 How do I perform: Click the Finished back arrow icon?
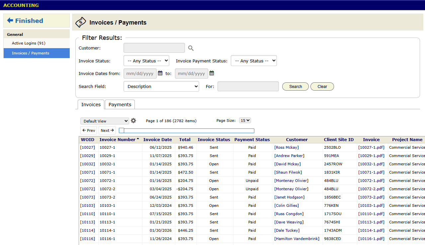(10, 21)
